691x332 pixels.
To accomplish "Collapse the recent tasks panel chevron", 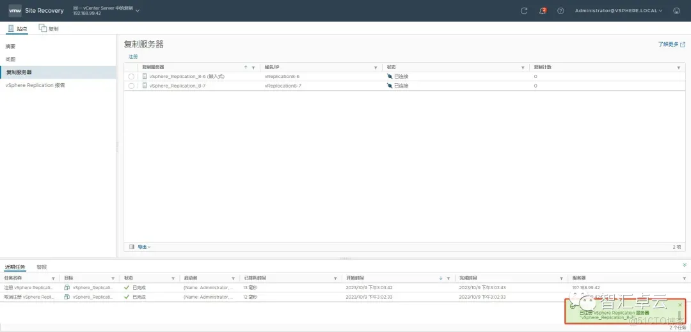I will tap(685, 265).
